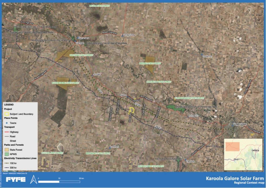Click the orange extent rectangle in the inset map
Viewport: 266px width, 188px height.
(x=232, y=147)
